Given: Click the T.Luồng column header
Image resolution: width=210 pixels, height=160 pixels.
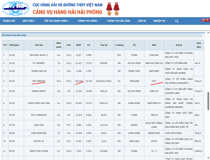Looking at the screenshot, I should [119, 45].
